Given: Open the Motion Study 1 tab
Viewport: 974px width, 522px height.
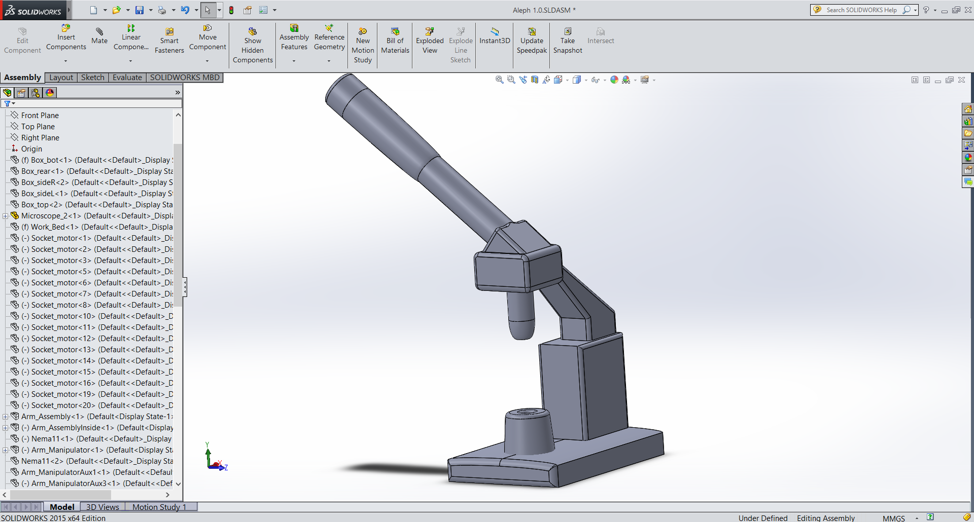Looking at the screenshot, I should click(159, 507).
